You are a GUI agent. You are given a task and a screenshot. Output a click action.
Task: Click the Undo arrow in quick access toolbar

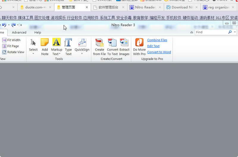4,25
